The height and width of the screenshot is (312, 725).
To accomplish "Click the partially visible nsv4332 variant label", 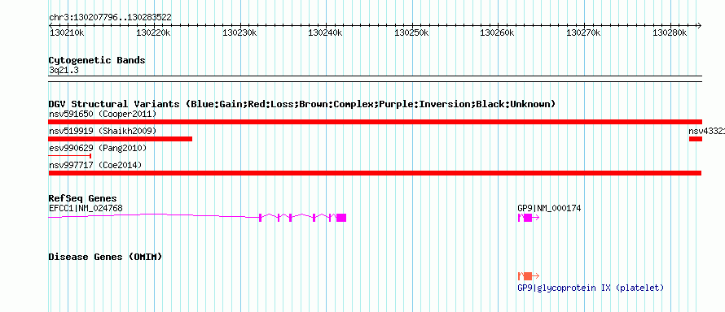I will [706, 131].
